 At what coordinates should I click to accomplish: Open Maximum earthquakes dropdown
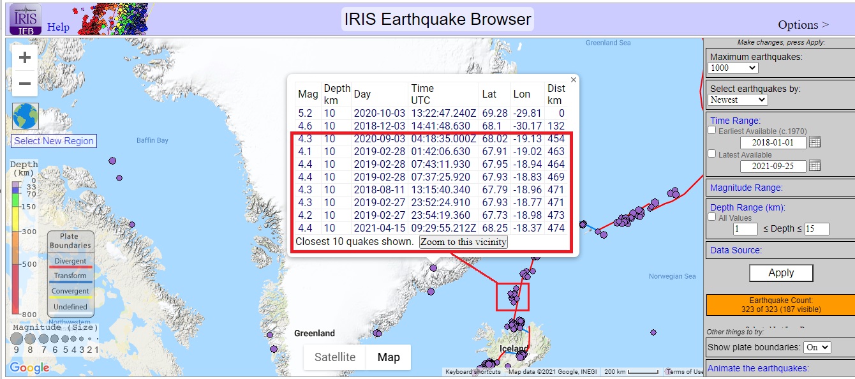[733, 68]
